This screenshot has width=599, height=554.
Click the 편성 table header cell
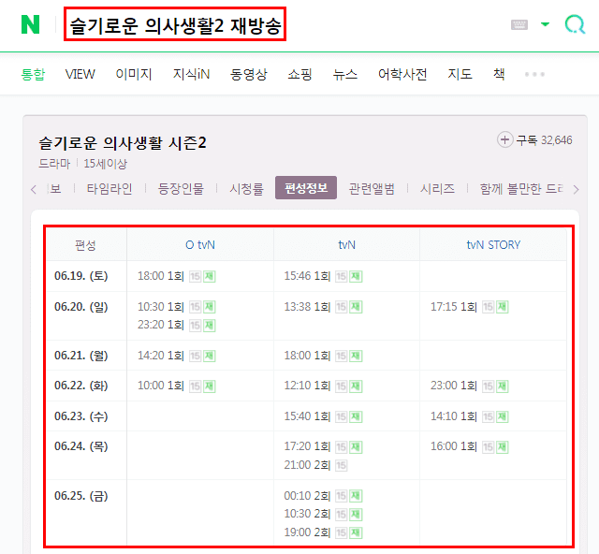click(x=85, y=245)
